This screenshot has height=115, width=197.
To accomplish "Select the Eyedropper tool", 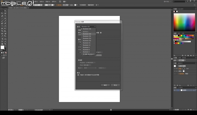I will [2, 36].
